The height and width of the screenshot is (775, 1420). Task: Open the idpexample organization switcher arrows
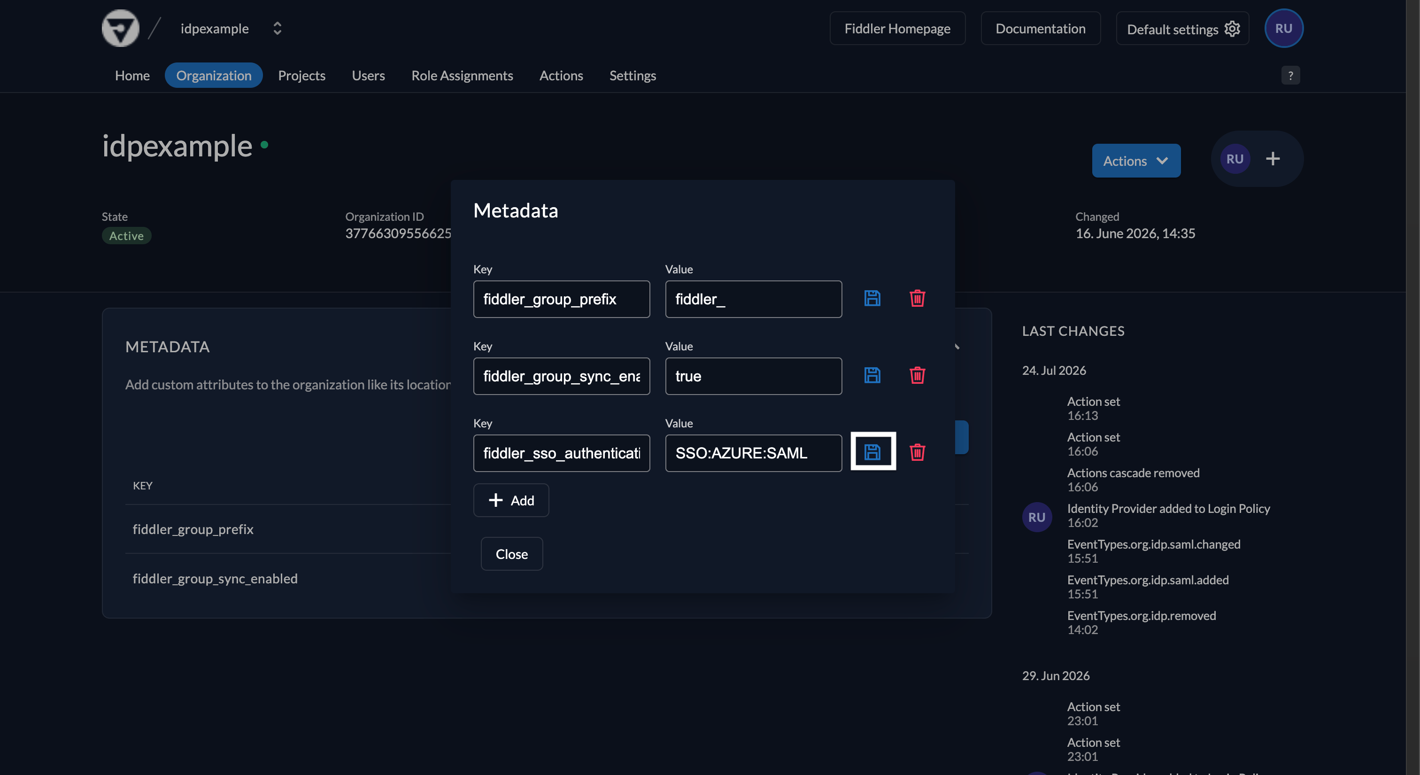[277, 29]
